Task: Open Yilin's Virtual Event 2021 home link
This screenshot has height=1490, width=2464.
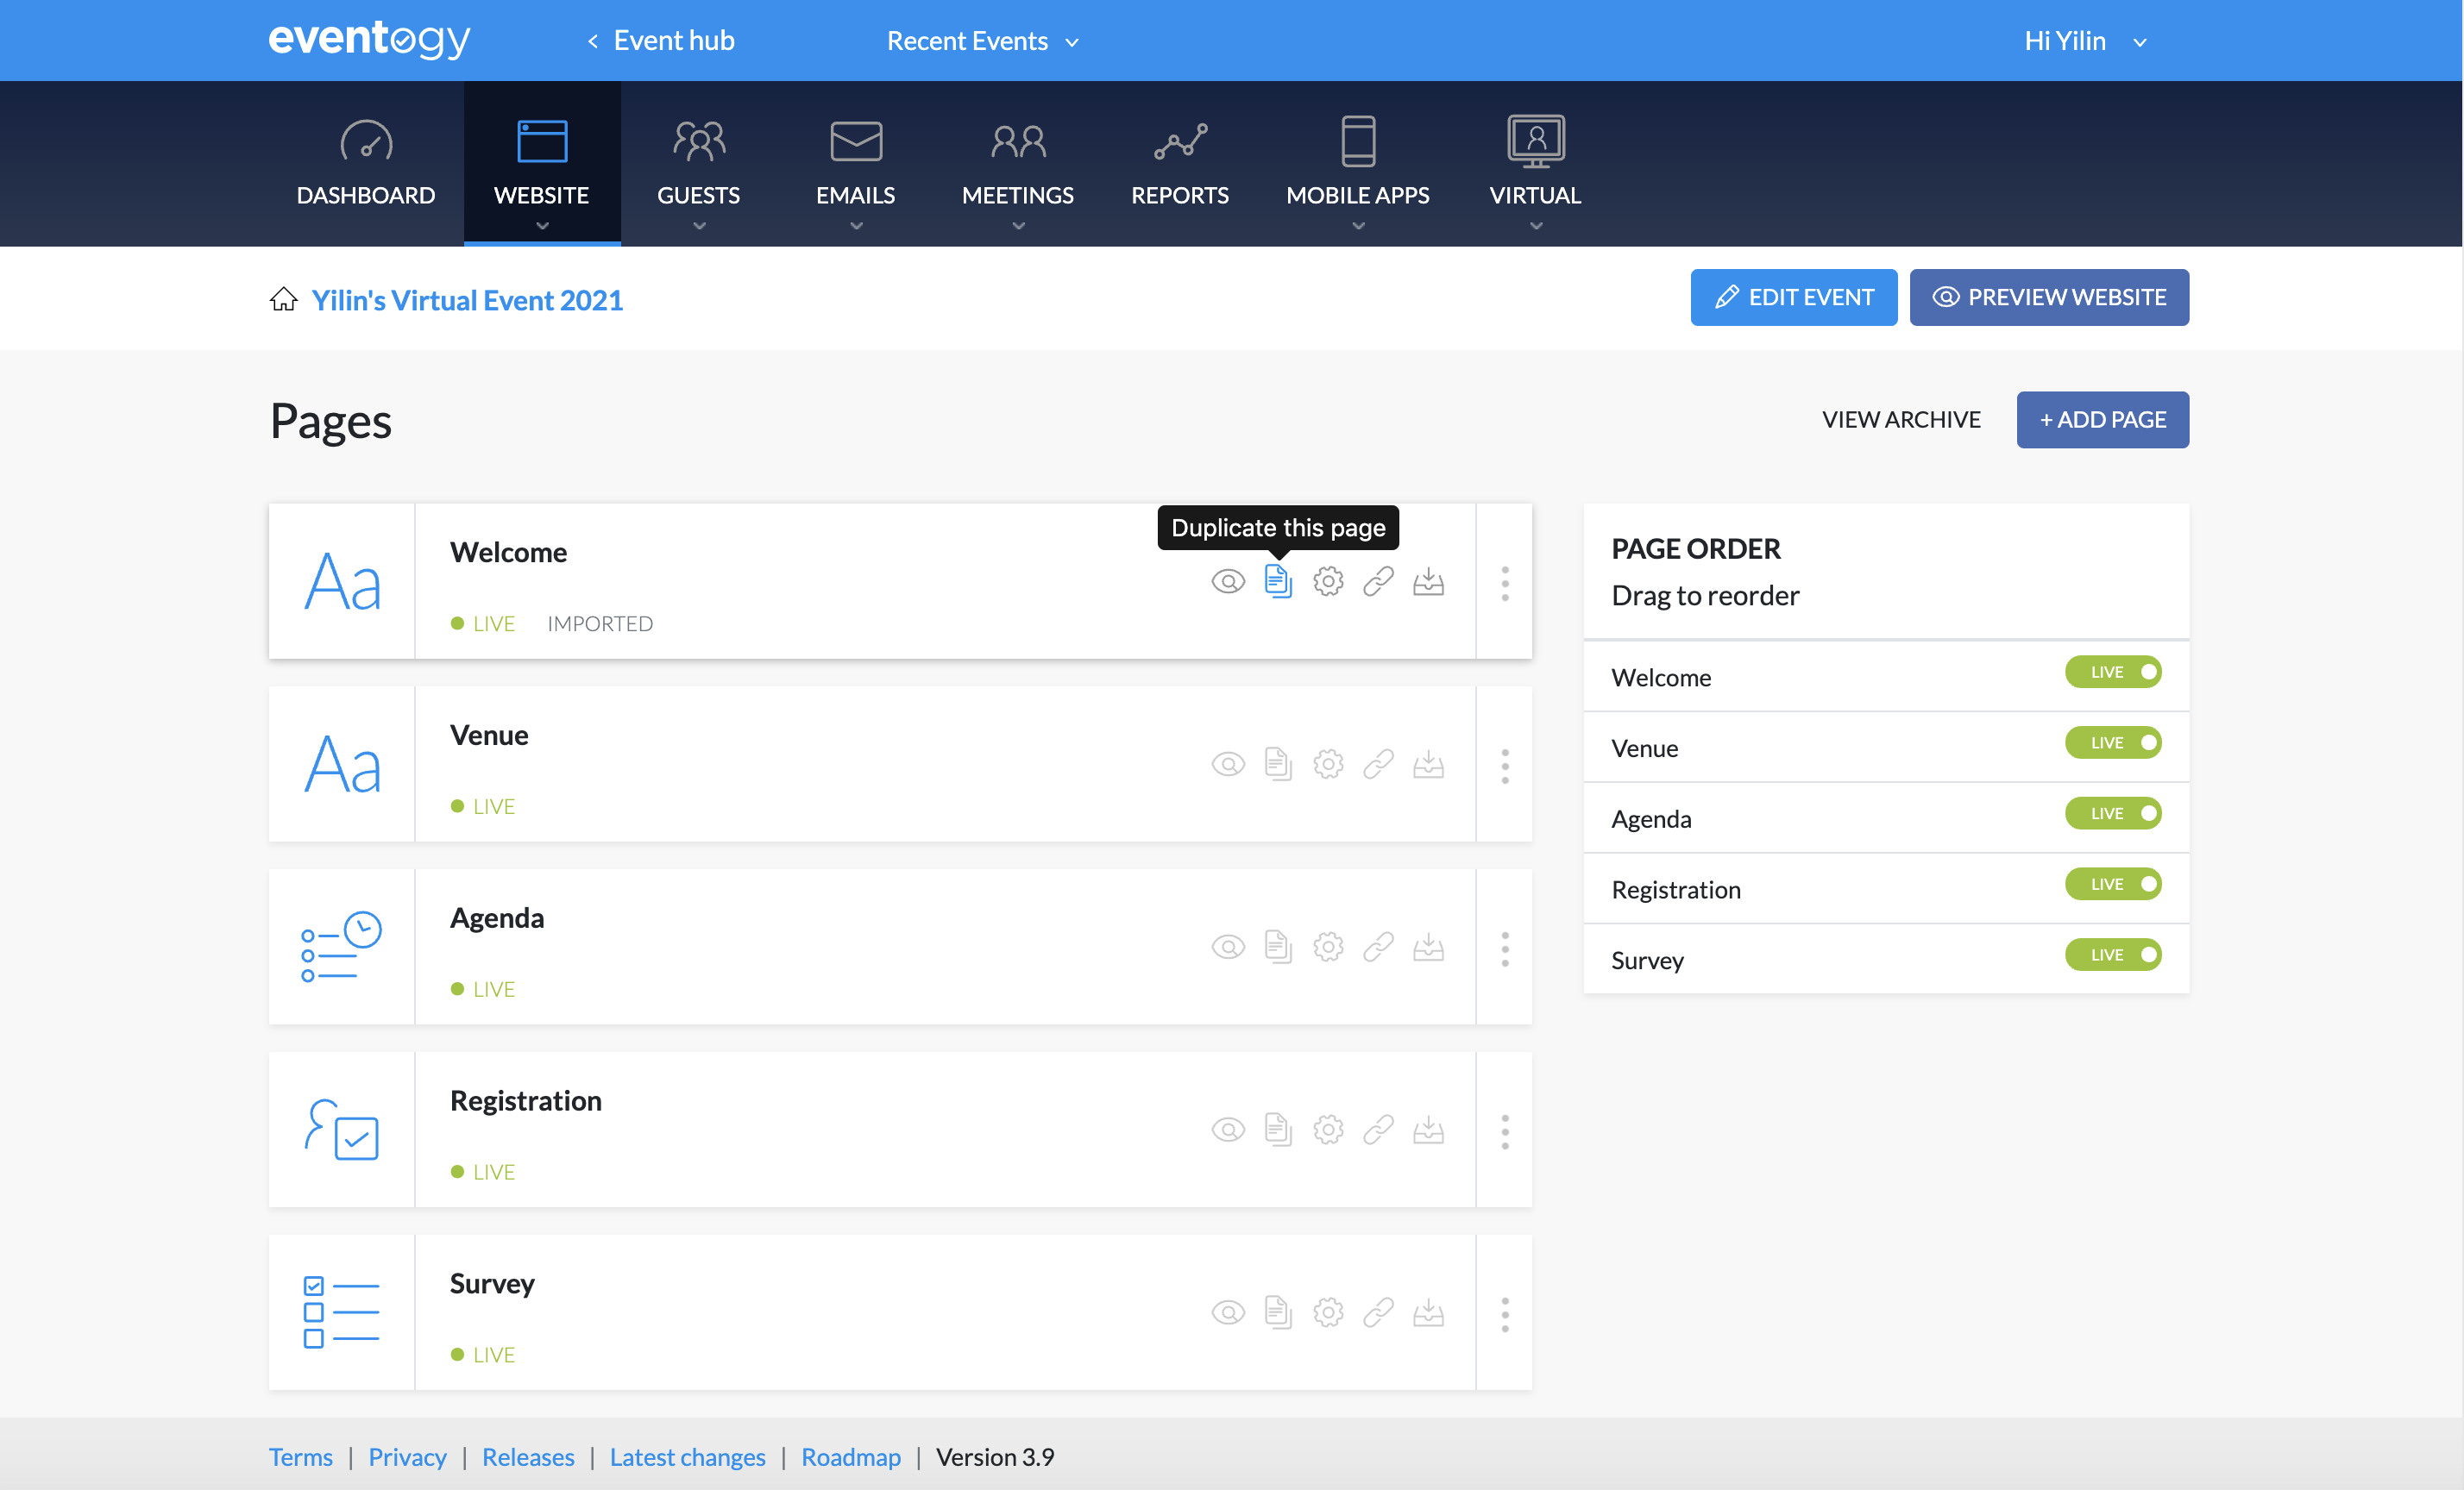Action: [x=467, y=299]
